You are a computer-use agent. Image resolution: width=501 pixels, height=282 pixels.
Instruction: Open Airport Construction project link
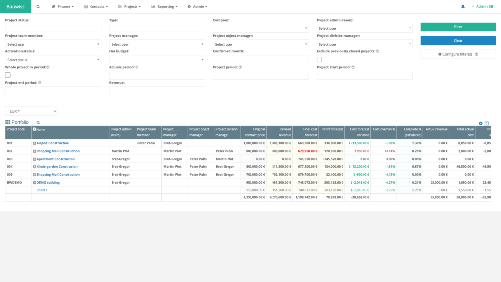52,143
